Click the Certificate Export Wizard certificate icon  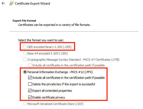pos(11,3)
